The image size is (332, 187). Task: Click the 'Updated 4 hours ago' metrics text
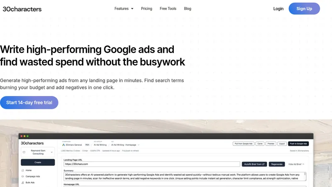point(111,151)
